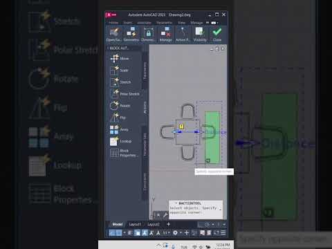This screenshot has width=332, height=249.
Task: Switch to the Parametric ribbon tab
Action: point(165,23)
